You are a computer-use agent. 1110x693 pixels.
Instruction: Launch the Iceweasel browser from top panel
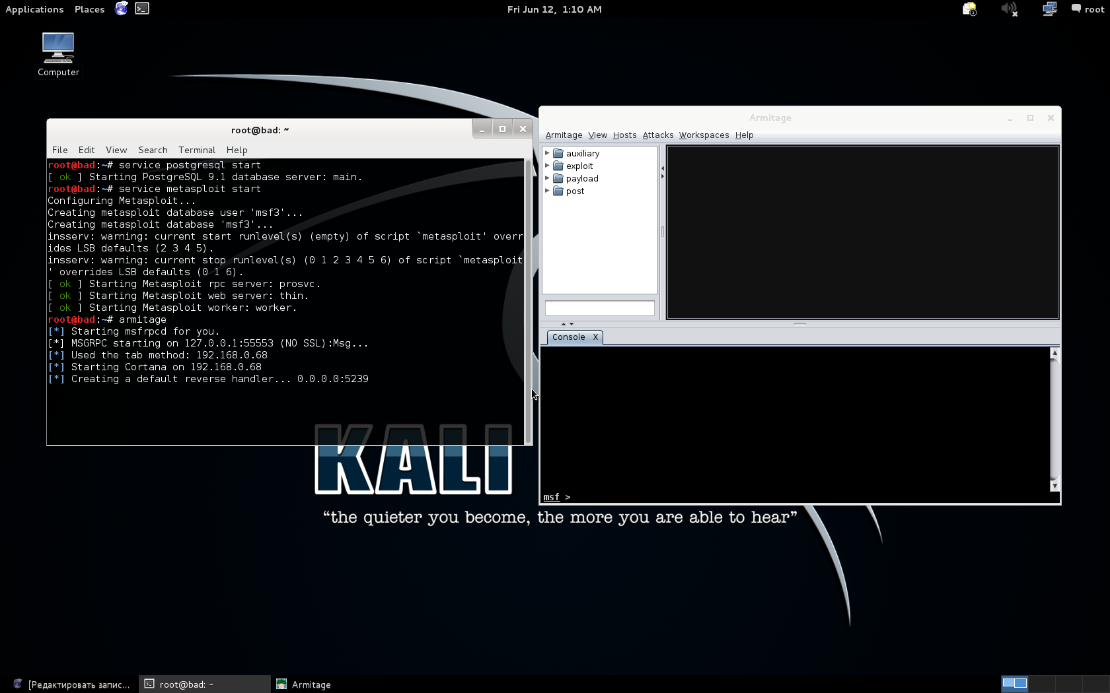click(x=122, y=9)
